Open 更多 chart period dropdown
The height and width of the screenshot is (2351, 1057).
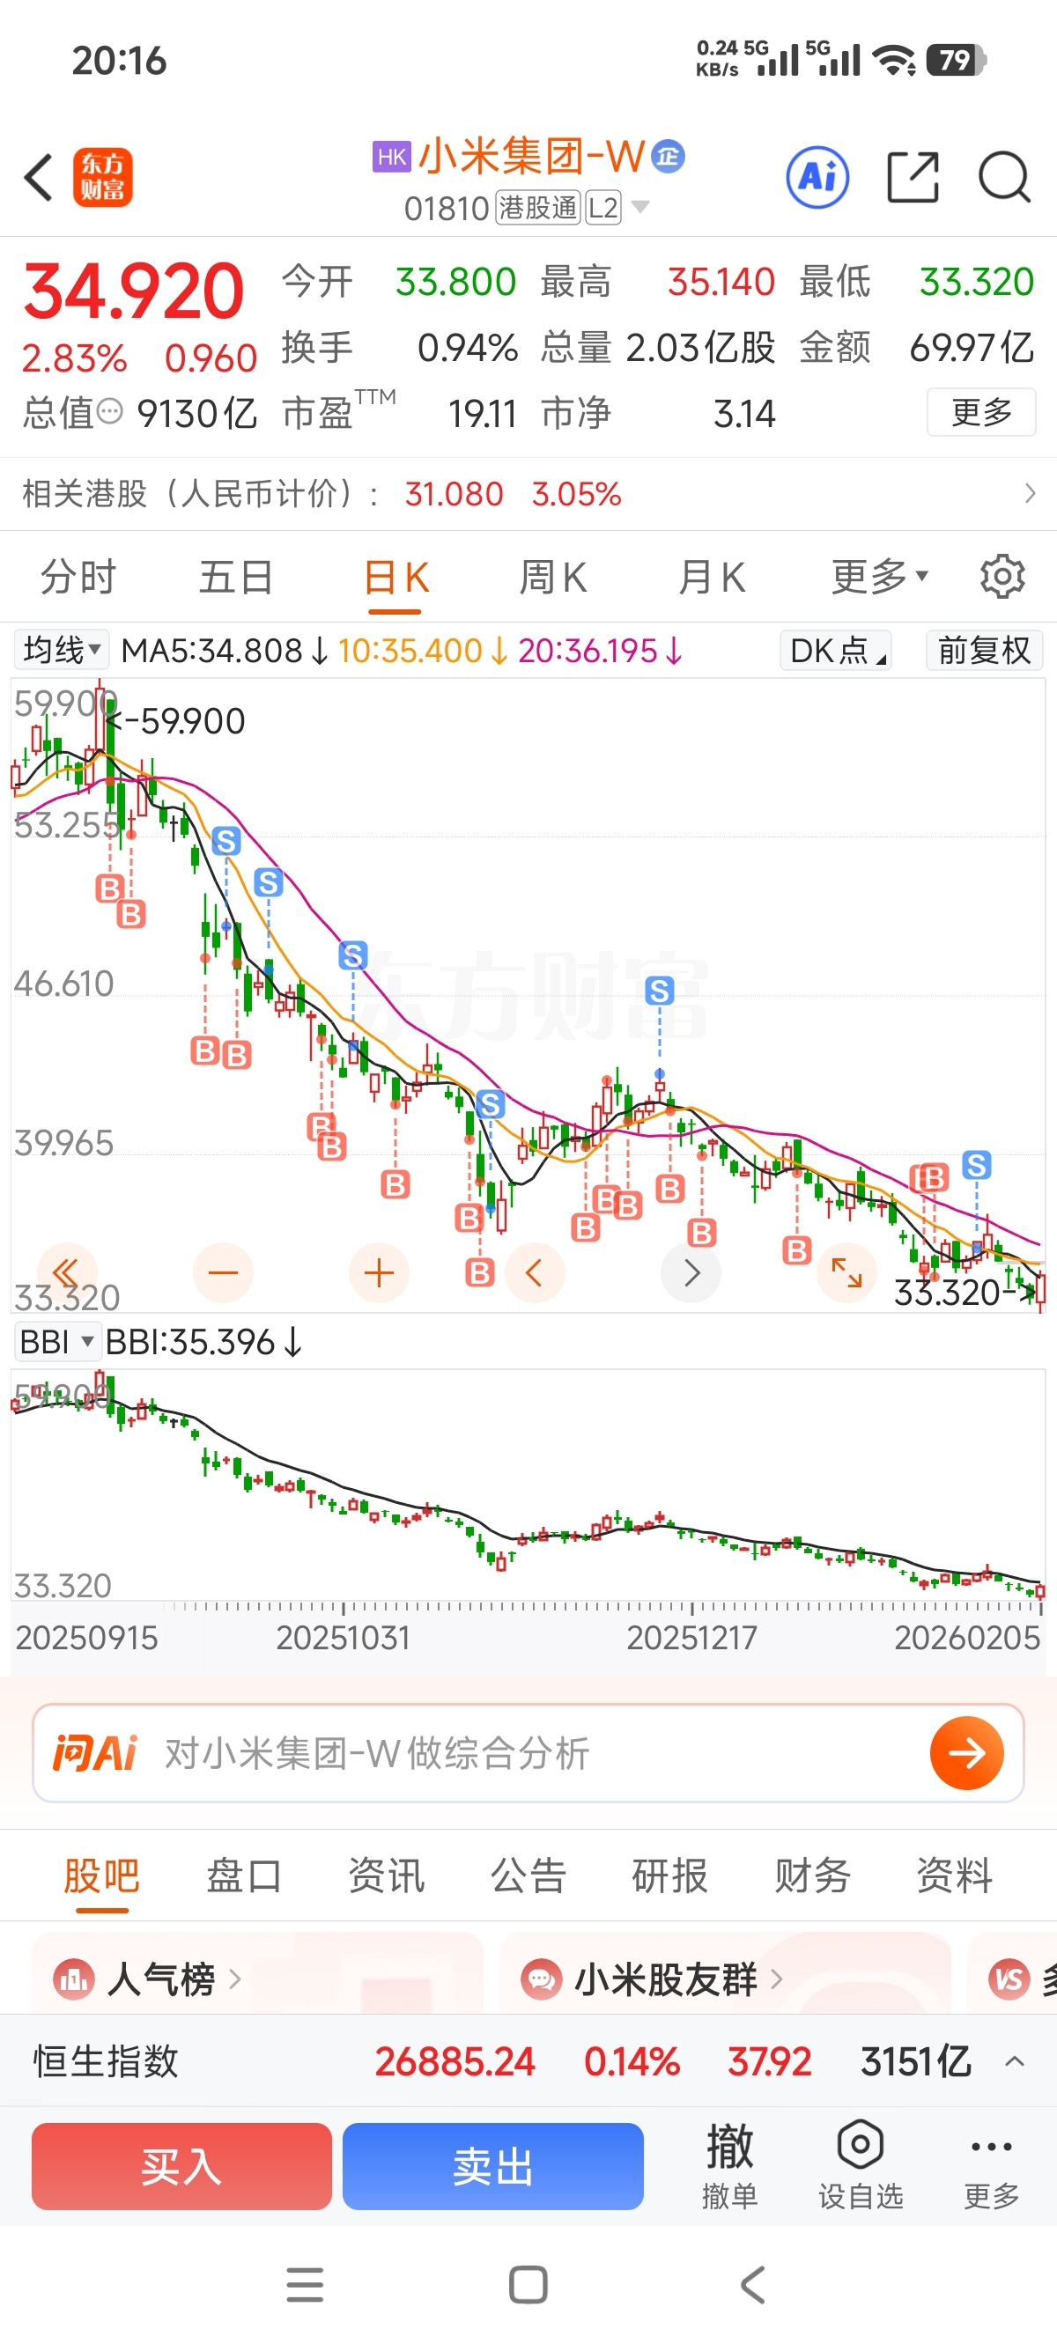click(880, 577)
